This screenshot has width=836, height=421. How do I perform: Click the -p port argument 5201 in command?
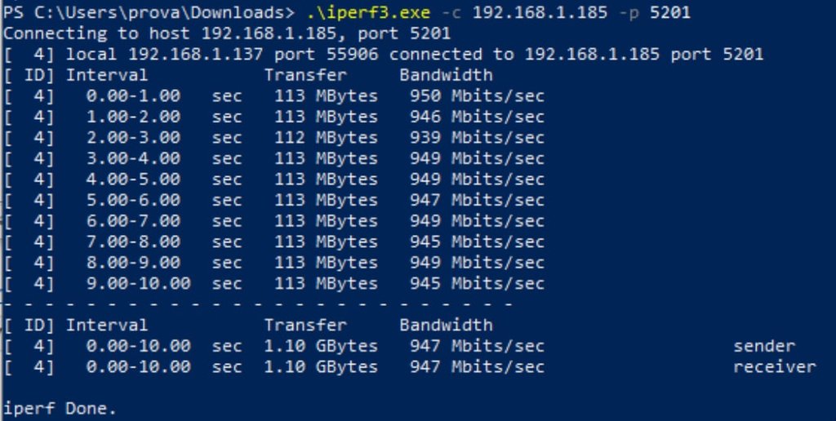click(674, 13)
